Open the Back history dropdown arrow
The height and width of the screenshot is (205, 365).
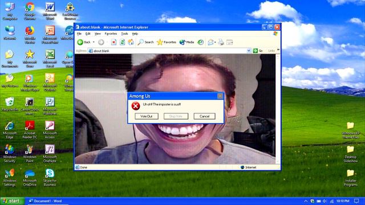pos(94,42)
